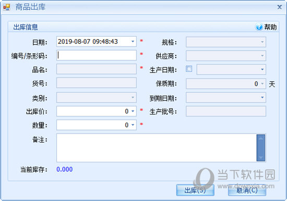287x201 pixels.
Task: Open the 日期 date picker dropdown arrow
Action: point(133,42)
